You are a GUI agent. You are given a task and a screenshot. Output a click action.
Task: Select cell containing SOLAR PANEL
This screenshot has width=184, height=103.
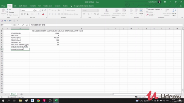pyautogui.click(x=20, y=33)
